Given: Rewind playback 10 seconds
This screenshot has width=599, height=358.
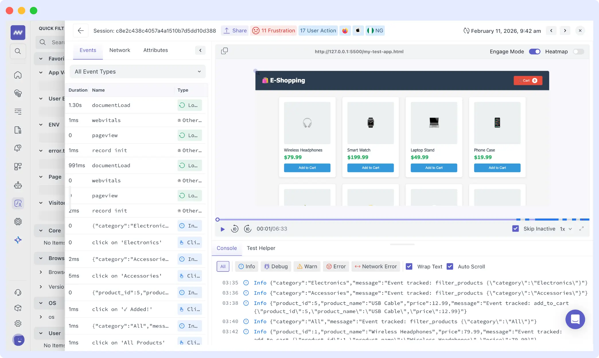Looking at the screenshot, I should tap(235, 229).
